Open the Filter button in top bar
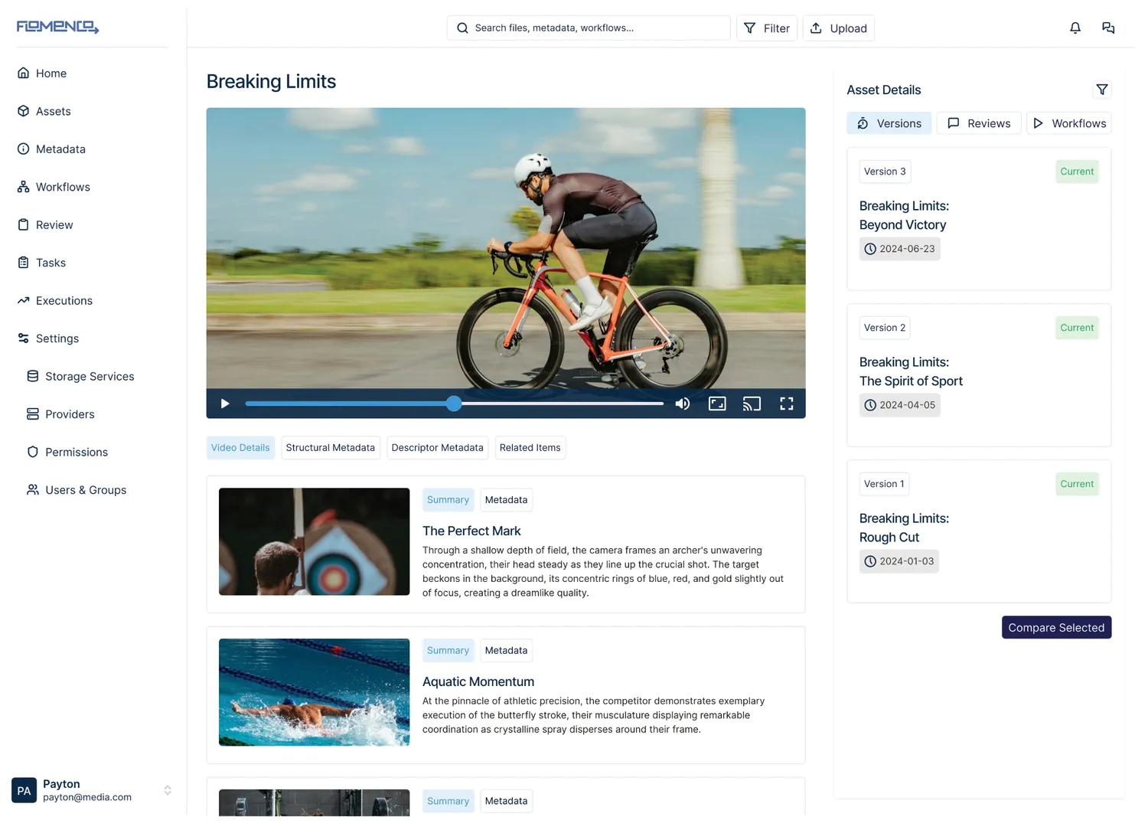This screenshot has width=1148, height=840. (x=767, y=28)
